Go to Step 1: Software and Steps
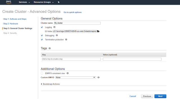The width and height of the screenshot is (180, 106). click(15, 19)
